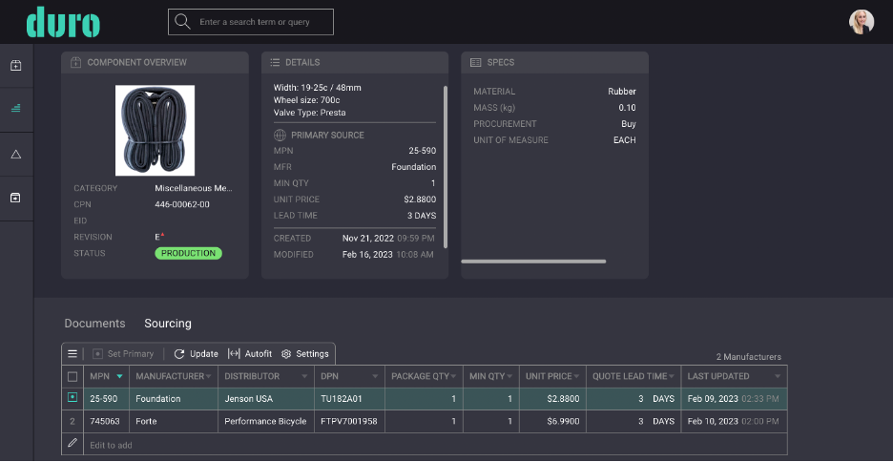The width and height of the screenshot is (893, 462).
Task: Click the 2 Manufacturers count text
Action: coord(748,357)
